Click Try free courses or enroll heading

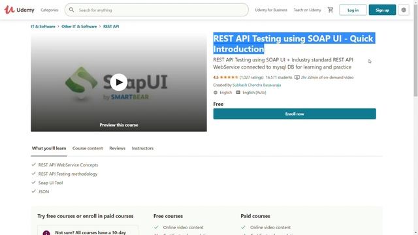pyautogui.click(x=86, y=216)
